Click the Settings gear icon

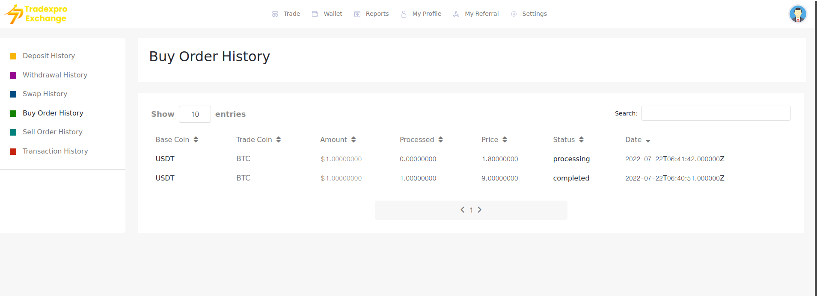coord(514,14)
